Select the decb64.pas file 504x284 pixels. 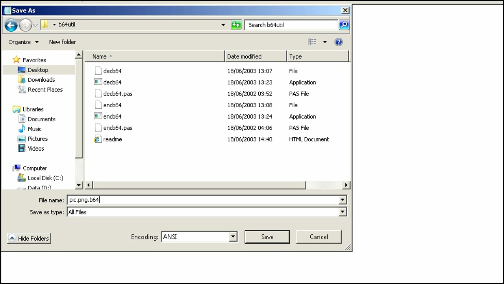click(x=118, y=94)
